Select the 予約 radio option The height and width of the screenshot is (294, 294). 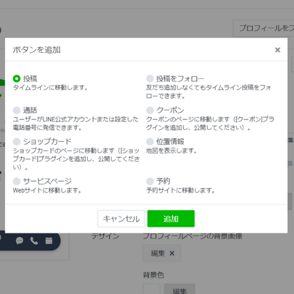coord(150,181)
